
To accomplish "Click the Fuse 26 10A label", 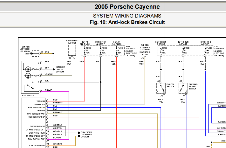I will [x=164, y=51].
